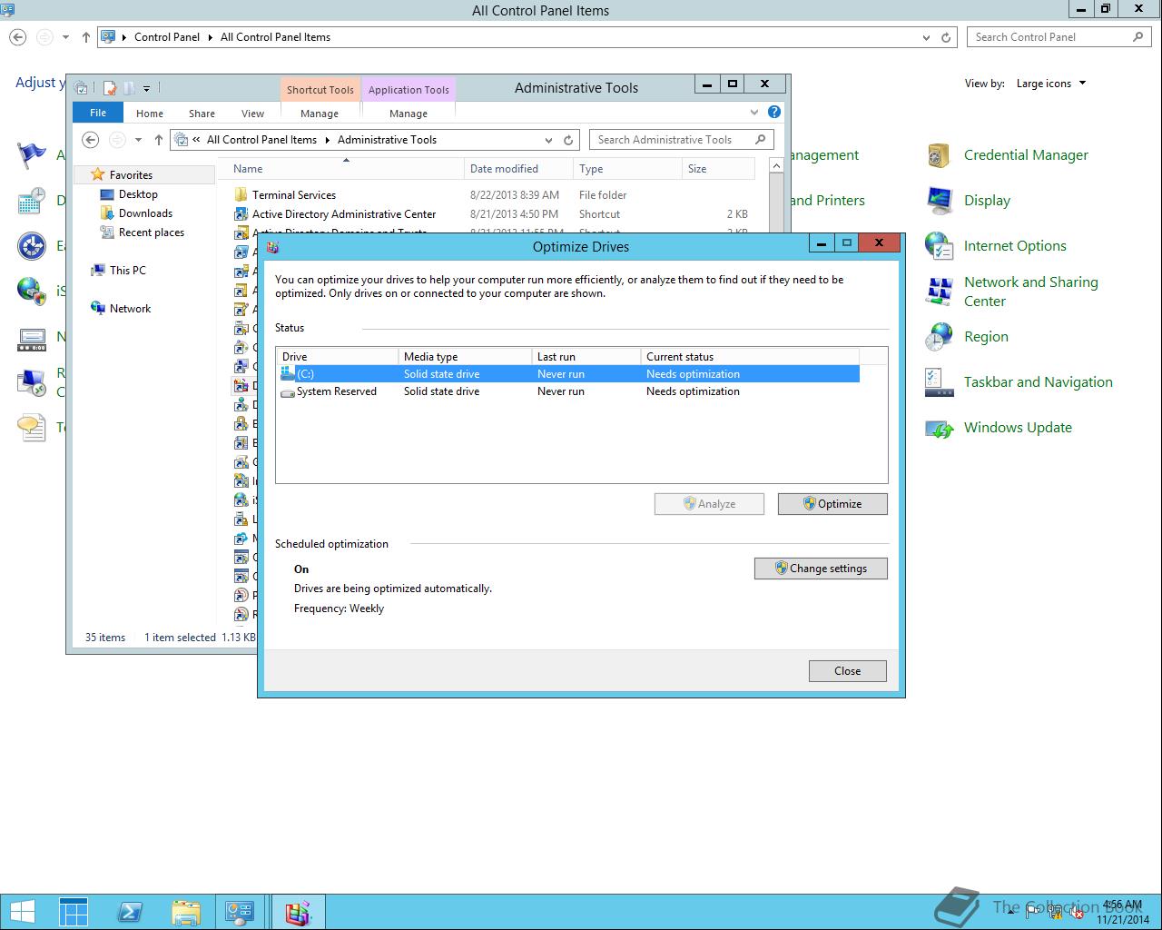Open Start button on taskbar

coord(23,912)
